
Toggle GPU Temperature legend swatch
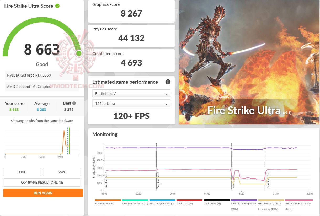tap(162, 200)
